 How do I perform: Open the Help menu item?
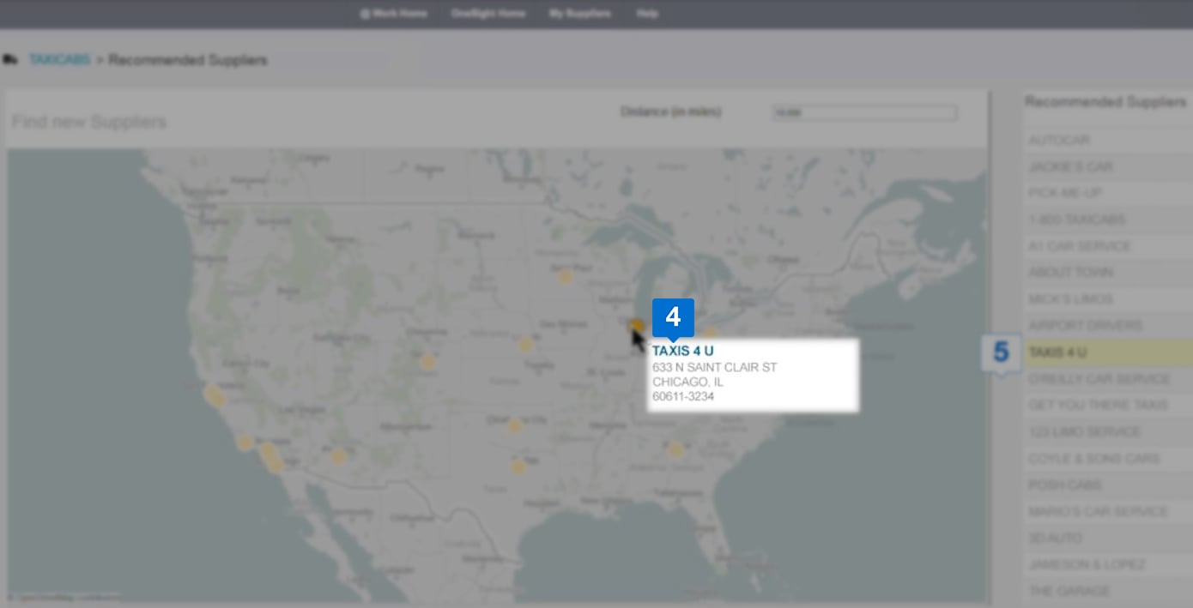[x=647, y=14]
